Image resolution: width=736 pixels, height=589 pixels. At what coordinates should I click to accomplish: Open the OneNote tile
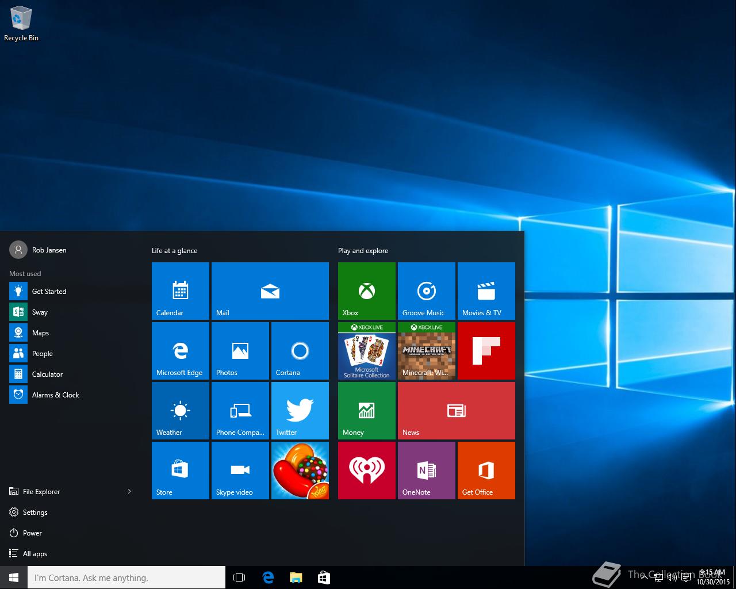[426, 471]
